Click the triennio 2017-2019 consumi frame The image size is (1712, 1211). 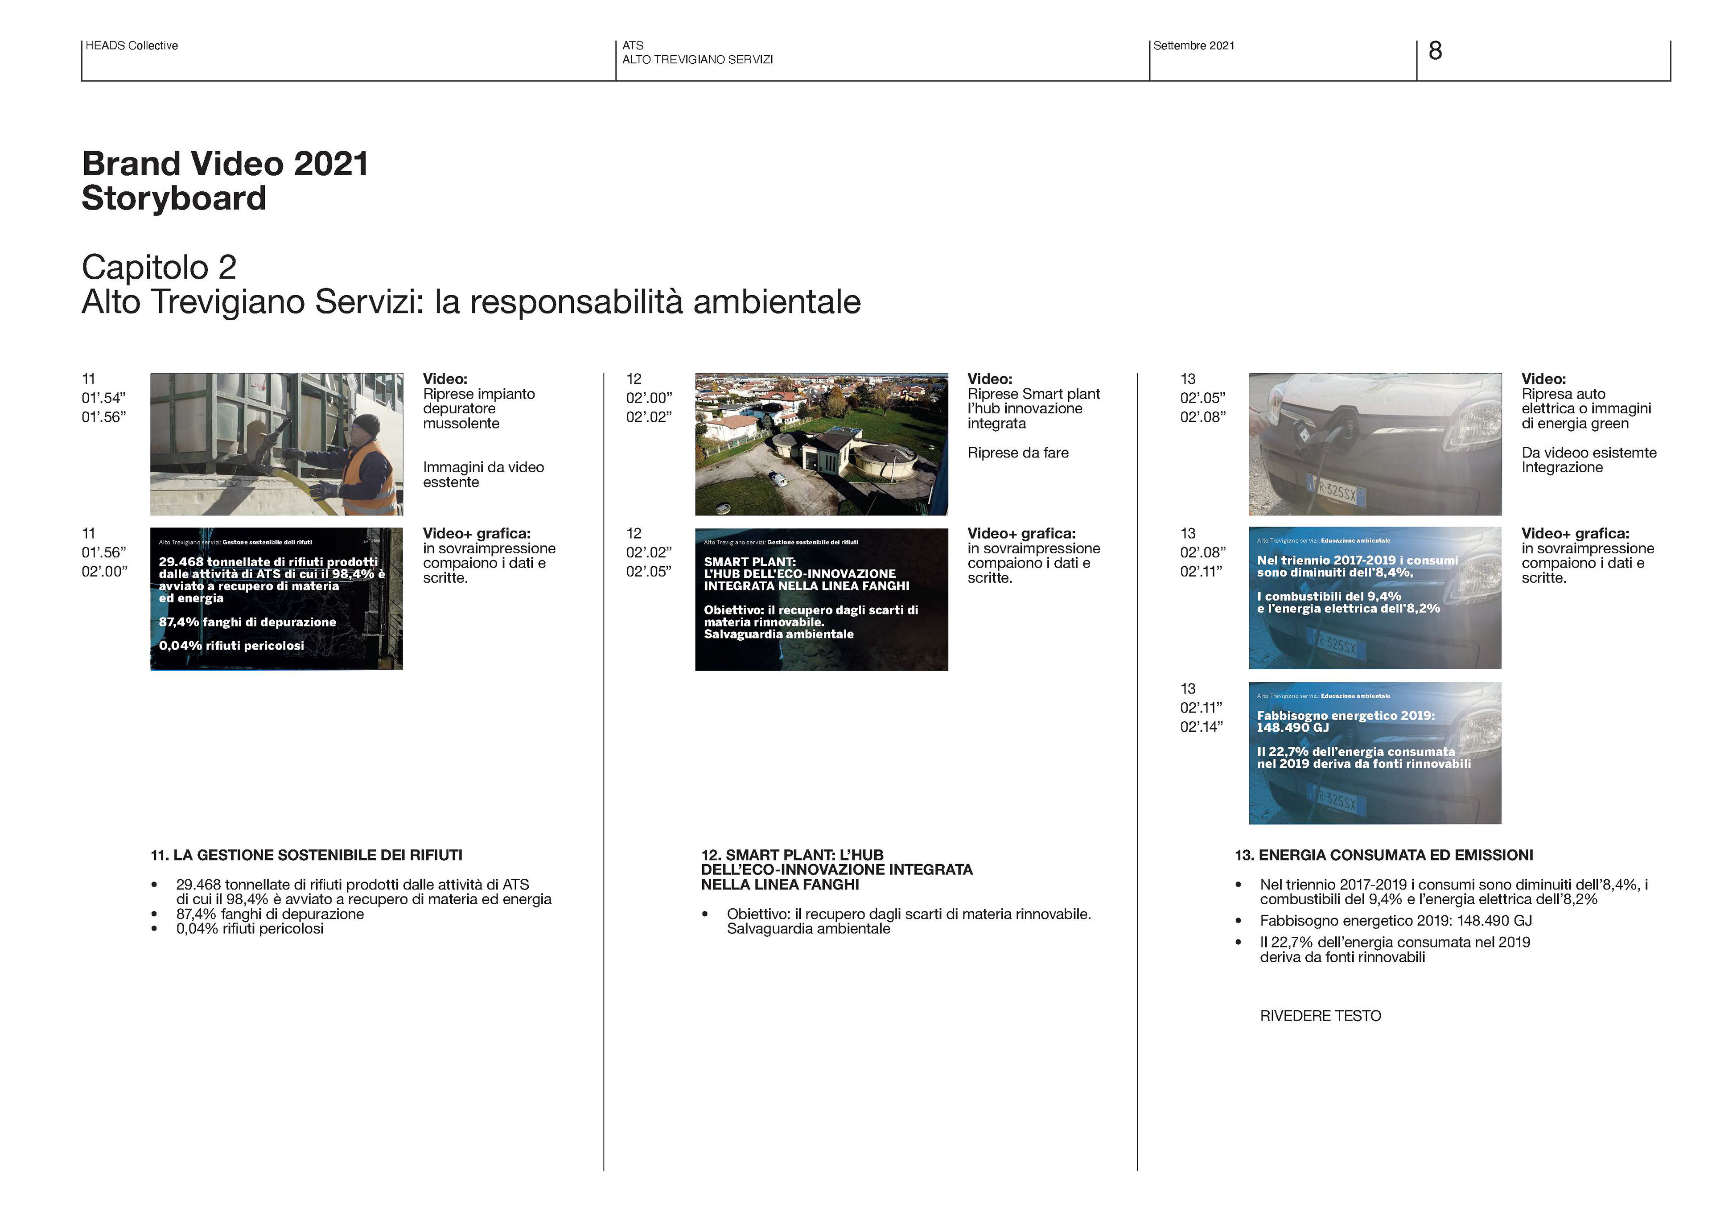click(1374, 598)
